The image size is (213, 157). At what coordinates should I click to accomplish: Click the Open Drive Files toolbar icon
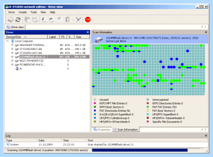(27, 20)
